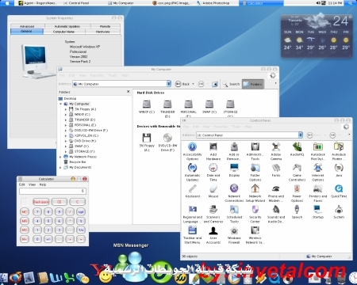Switch to the Computer Name tab
This screenshot has width=357, height=285.
click(63, 32)
